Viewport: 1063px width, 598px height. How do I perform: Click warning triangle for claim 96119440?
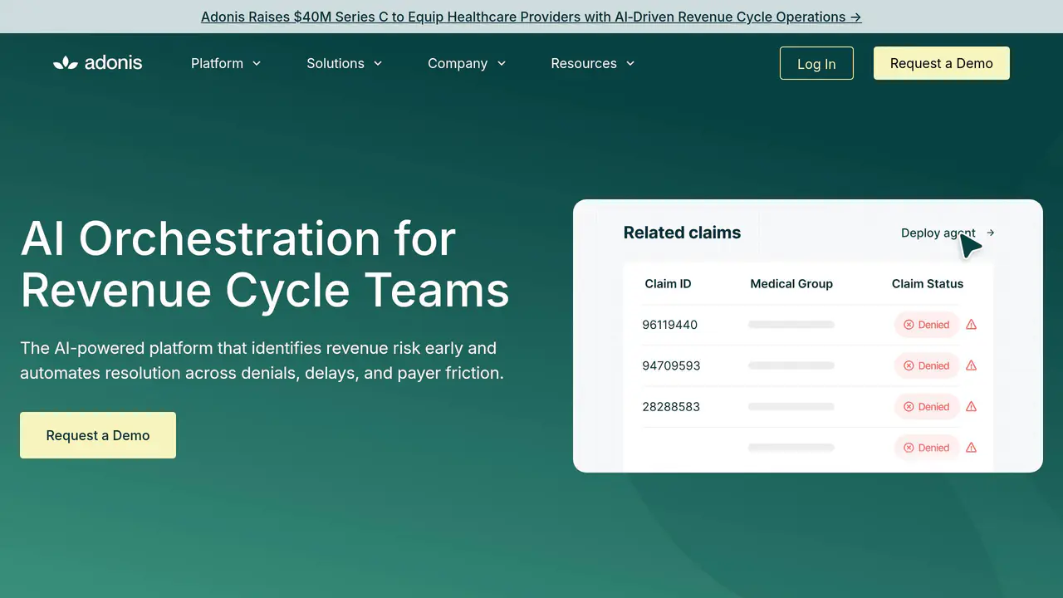[971, 325]
